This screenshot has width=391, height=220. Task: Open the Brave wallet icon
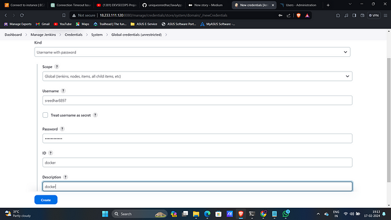pyautogui.click(x=363, y=16)
